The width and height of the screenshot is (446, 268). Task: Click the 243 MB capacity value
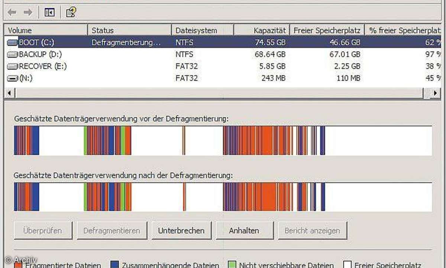[273, 79]
